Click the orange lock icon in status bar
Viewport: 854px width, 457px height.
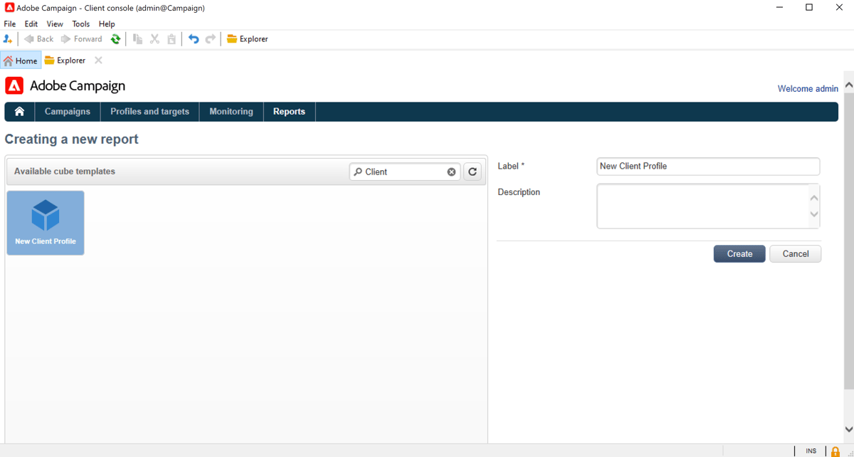834,451
